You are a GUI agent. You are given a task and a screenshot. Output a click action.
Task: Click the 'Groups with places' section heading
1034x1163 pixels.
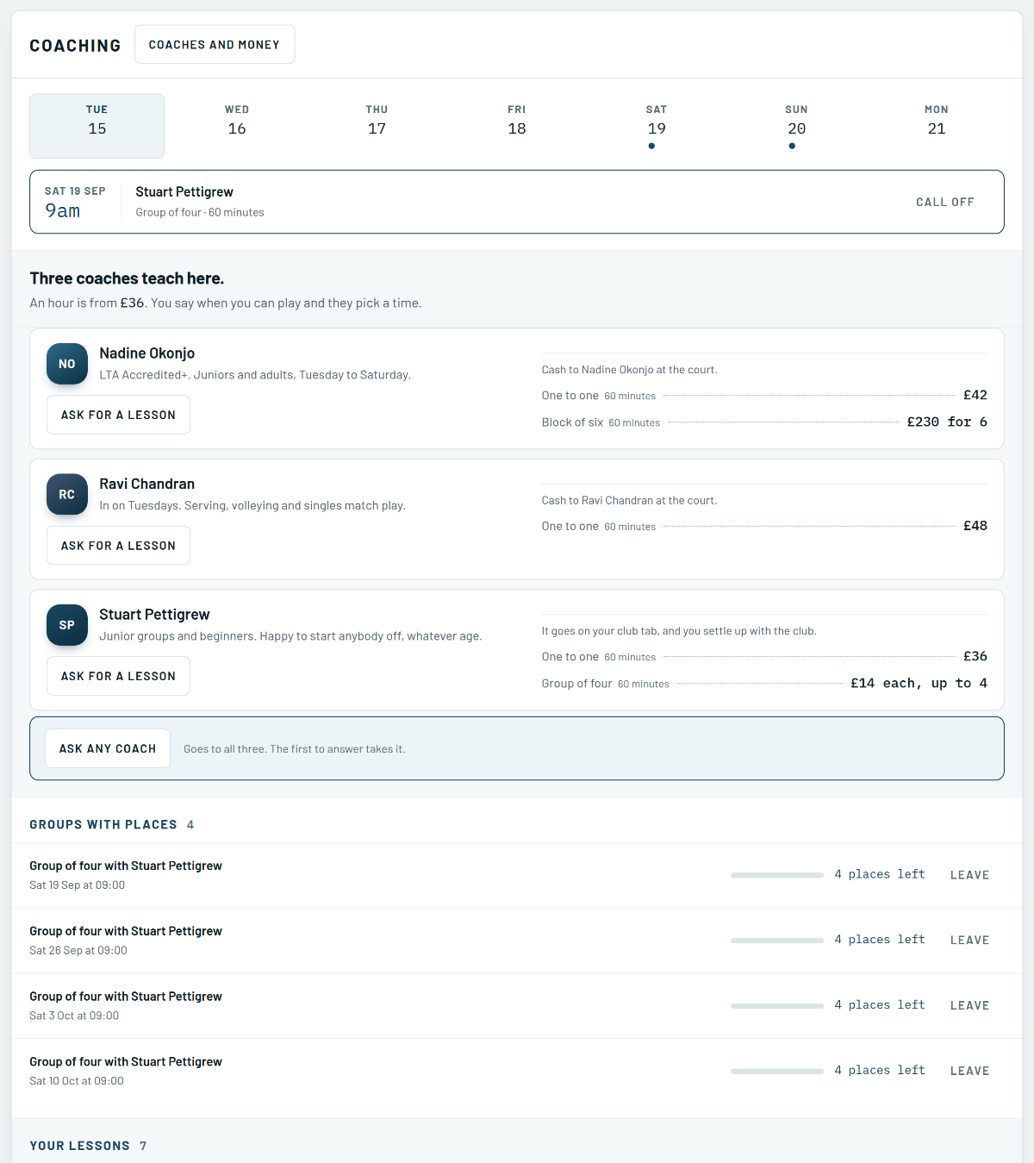[103, 825]
